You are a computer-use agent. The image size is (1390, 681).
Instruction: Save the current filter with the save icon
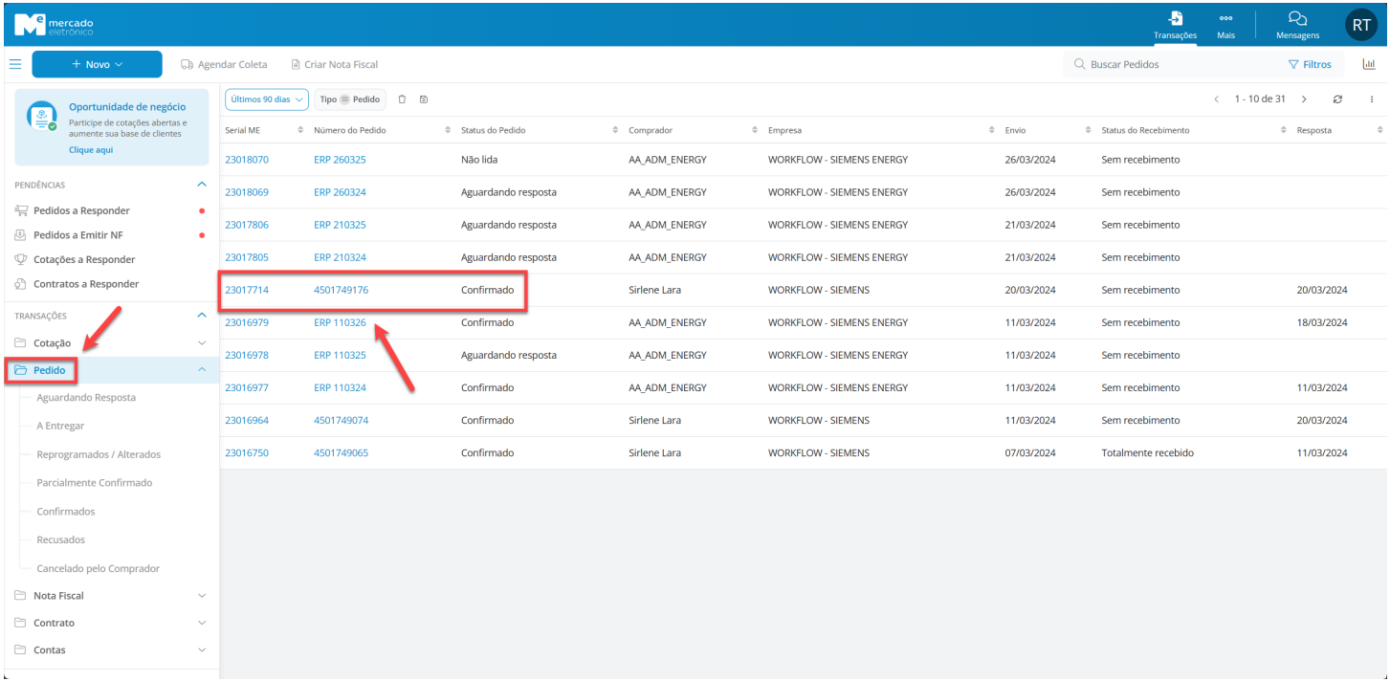pos(424,99)
